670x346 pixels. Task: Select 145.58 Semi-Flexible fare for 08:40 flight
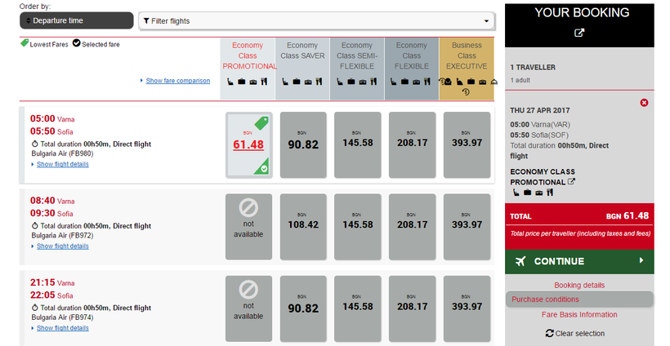coord(357,224)
